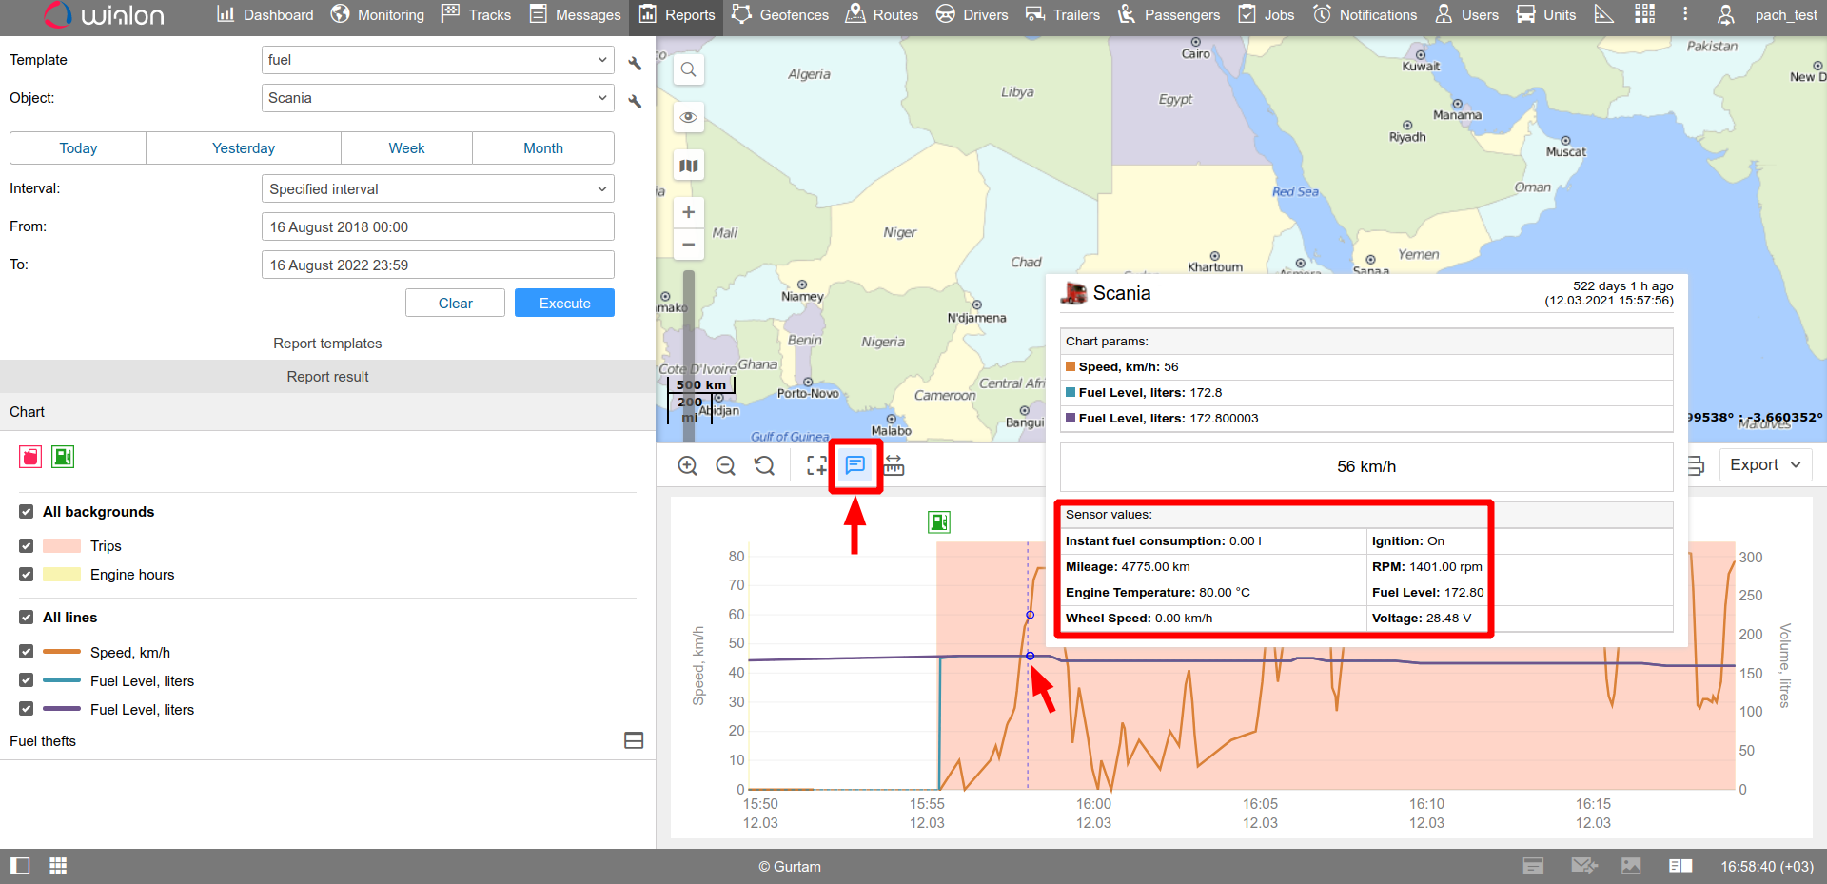
Task: Click the red fuel theft marker icon
Action: (30, 457)
